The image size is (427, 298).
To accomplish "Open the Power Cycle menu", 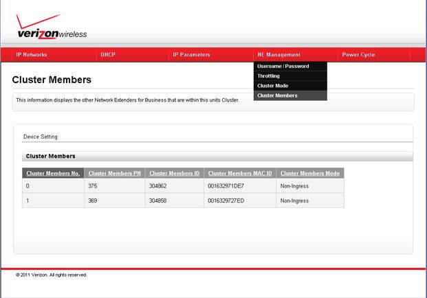I will (358, 55).
